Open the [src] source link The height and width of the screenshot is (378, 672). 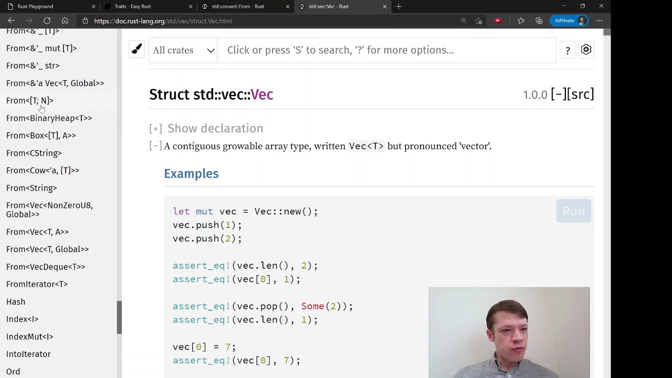click(580, 94)
